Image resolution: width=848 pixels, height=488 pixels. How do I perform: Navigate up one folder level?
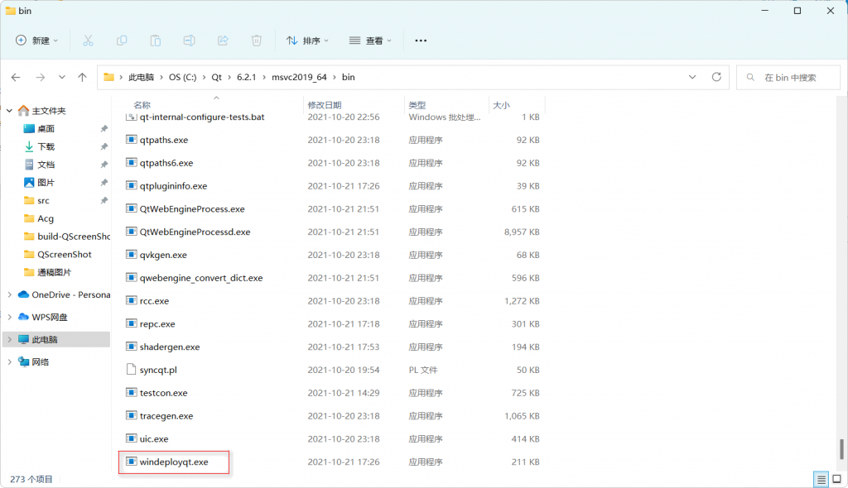(82, 77)
